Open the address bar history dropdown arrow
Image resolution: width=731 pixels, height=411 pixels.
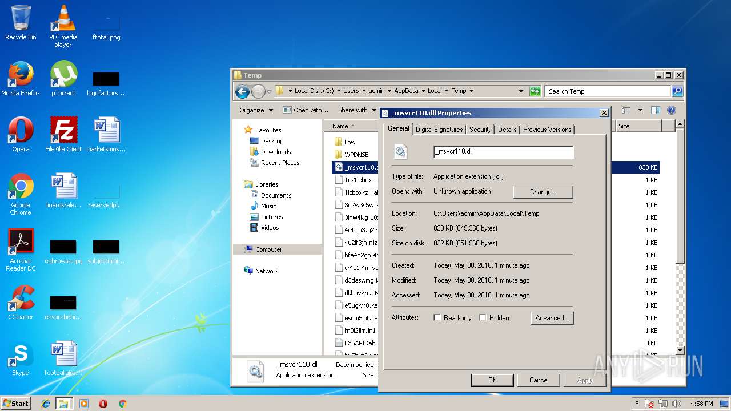[x=521, y=91]
